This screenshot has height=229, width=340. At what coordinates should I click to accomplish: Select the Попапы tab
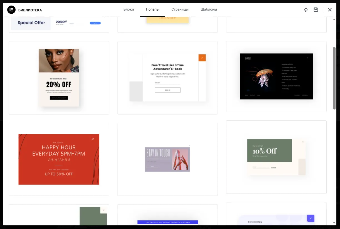pyautogui.click(x=153, y=9)
